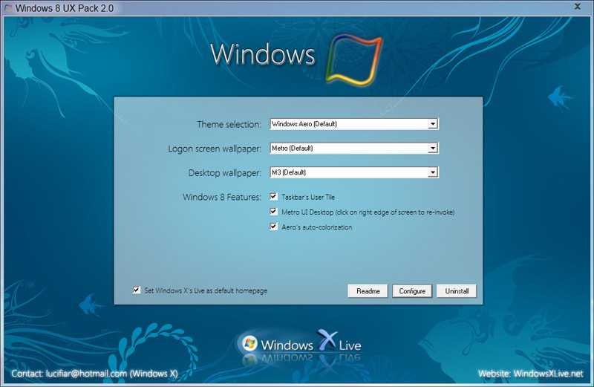
Task: Click the M3 (Default) combo box
Action: point(354,172)
